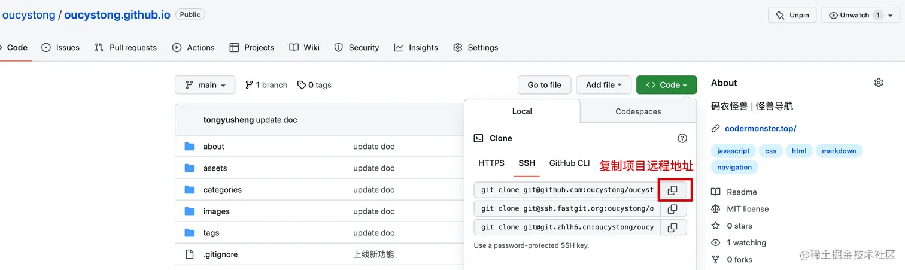Expand the Add file dropdown
Image resolution: width=905 pixels, height=270 pixels.
point(604,85)
